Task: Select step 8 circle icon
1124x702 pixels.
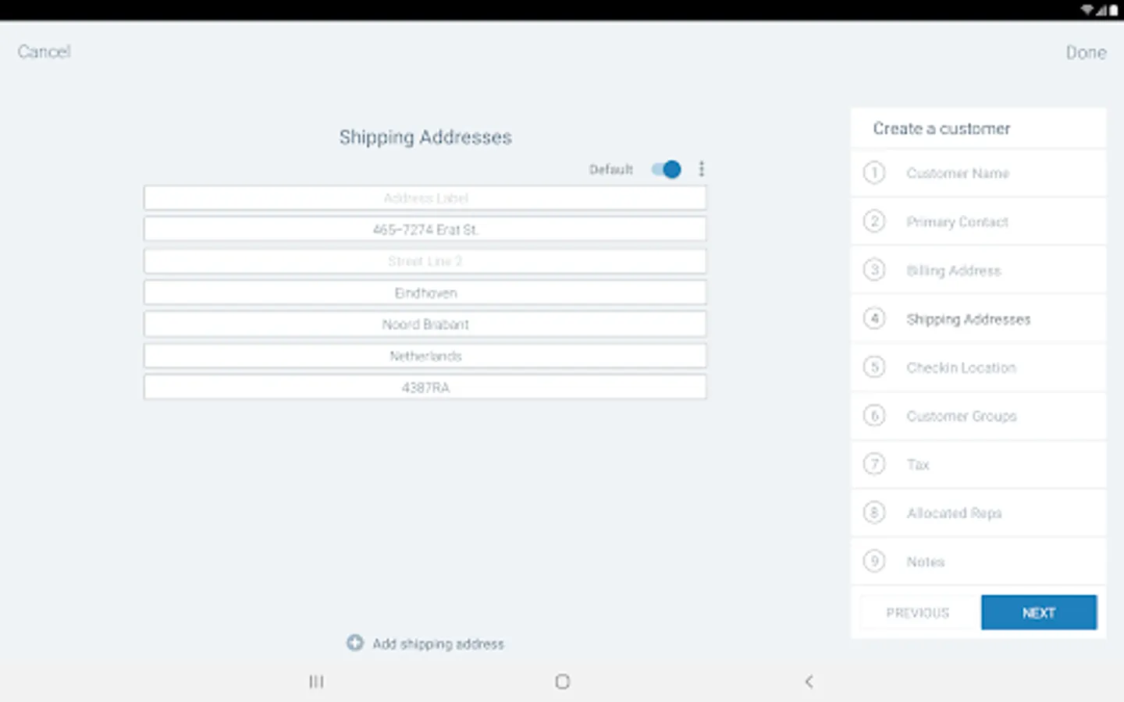Action: click(x=874, y=512)
